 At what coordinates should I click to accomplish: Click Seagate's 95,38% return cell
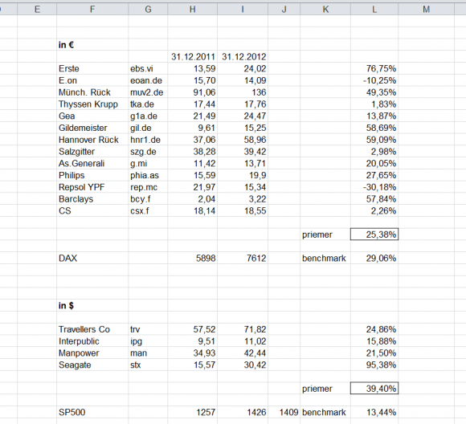pyautogui.click(x=374, y=365)
